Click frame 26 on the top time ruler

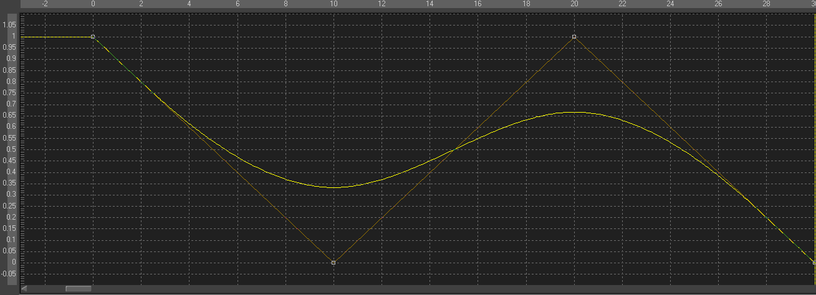point(718,4)
